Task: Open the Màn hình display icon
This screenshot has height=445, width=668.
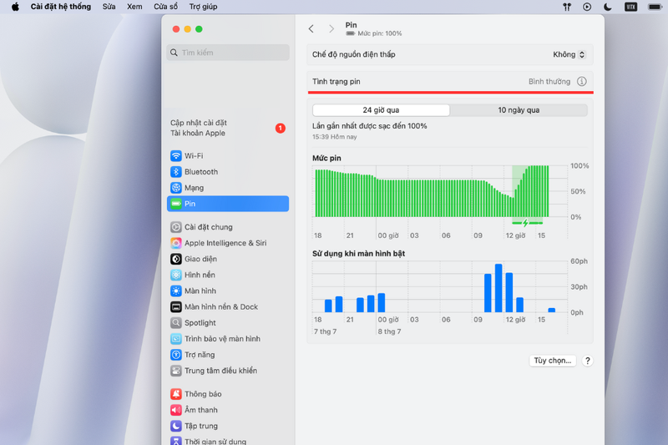Action: pos(176,291)
